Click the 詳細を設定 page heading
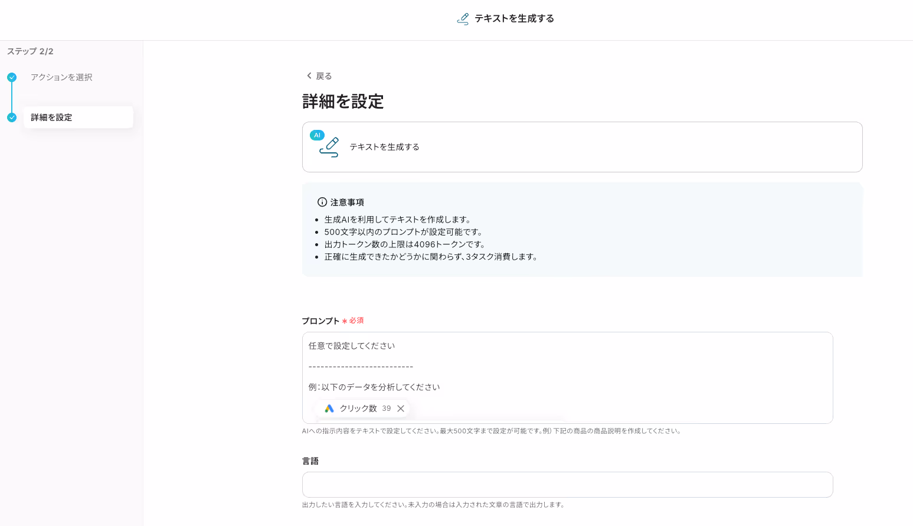 pos(343,102)
